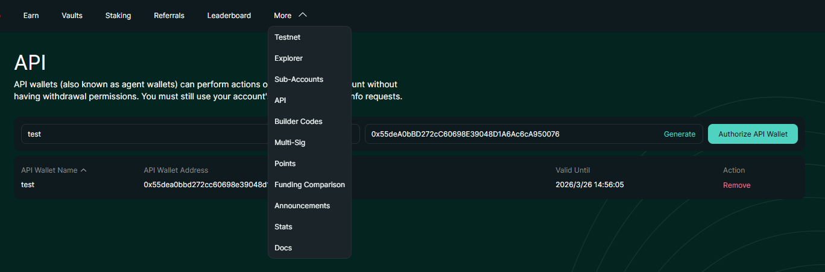Select Multi-Sig menu option
This screenshot has width=825, height=272.
point(289,143)
